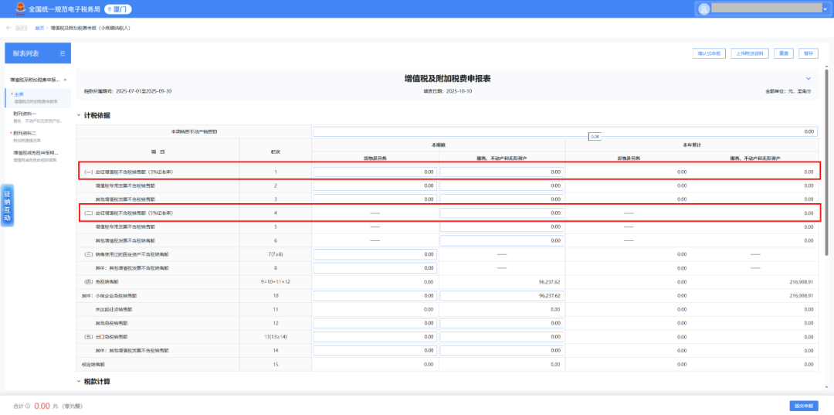Click the 暂存 save draft button

click(808, 53)
